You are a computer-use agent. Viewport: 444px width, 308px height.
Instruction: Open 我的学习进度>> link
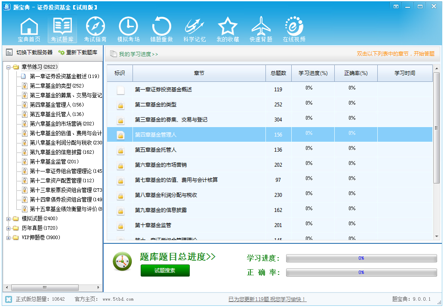pyautogui.click(x=138, y=54)
